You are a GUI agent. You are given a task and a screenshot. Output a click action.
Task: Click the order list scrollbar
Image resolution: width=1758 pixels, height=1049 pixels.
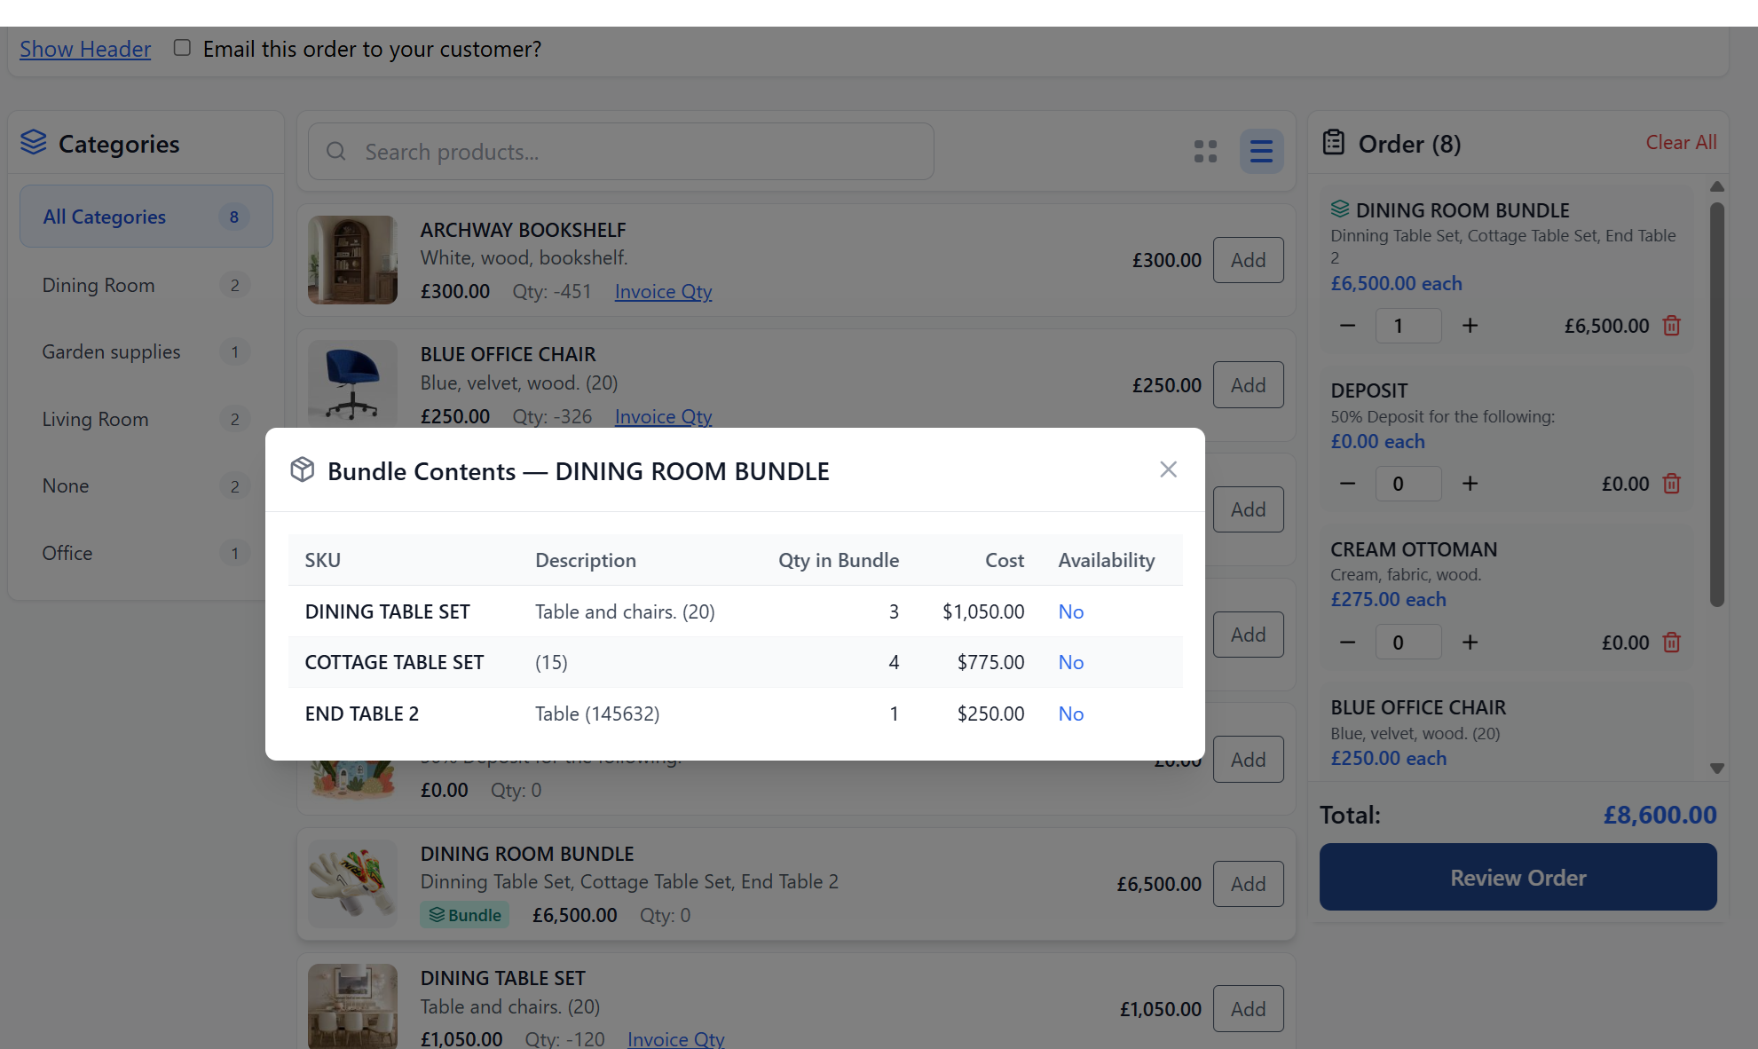tap(1716, 404)
